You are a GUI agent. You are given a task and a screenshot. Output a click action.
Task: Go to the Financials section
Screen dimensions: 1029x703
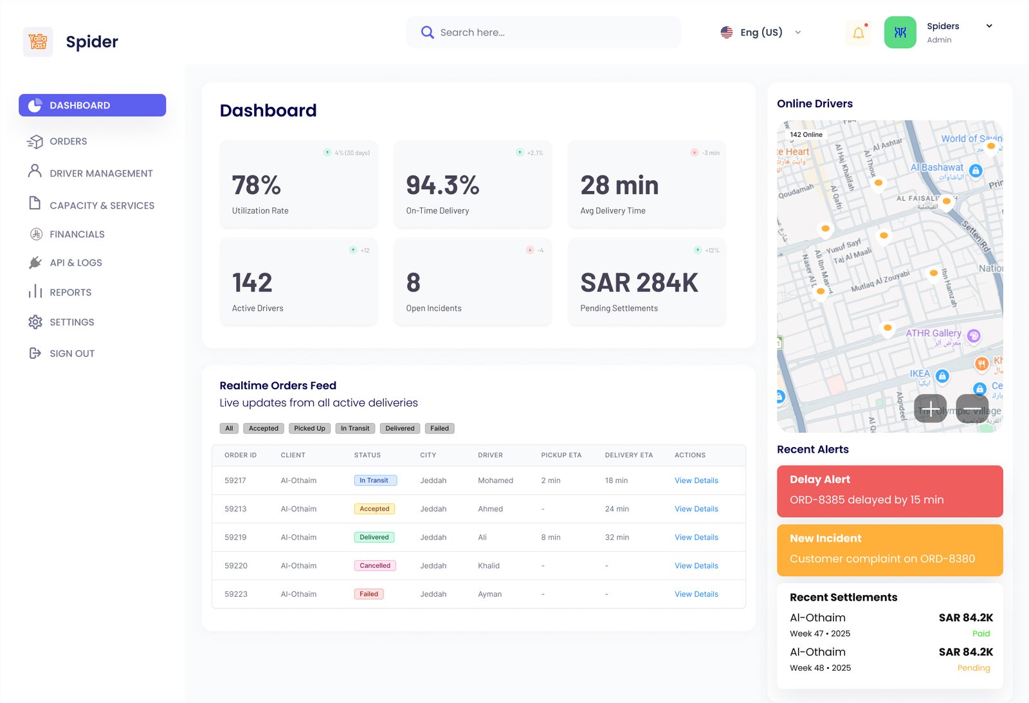tap(77, 234)
